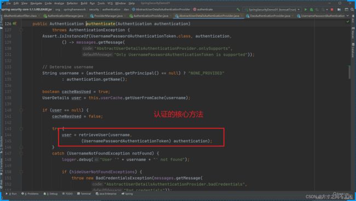Click the Project Structure icon
The image size is (356, 201).
pyautogui.click(x=339, y=9)
